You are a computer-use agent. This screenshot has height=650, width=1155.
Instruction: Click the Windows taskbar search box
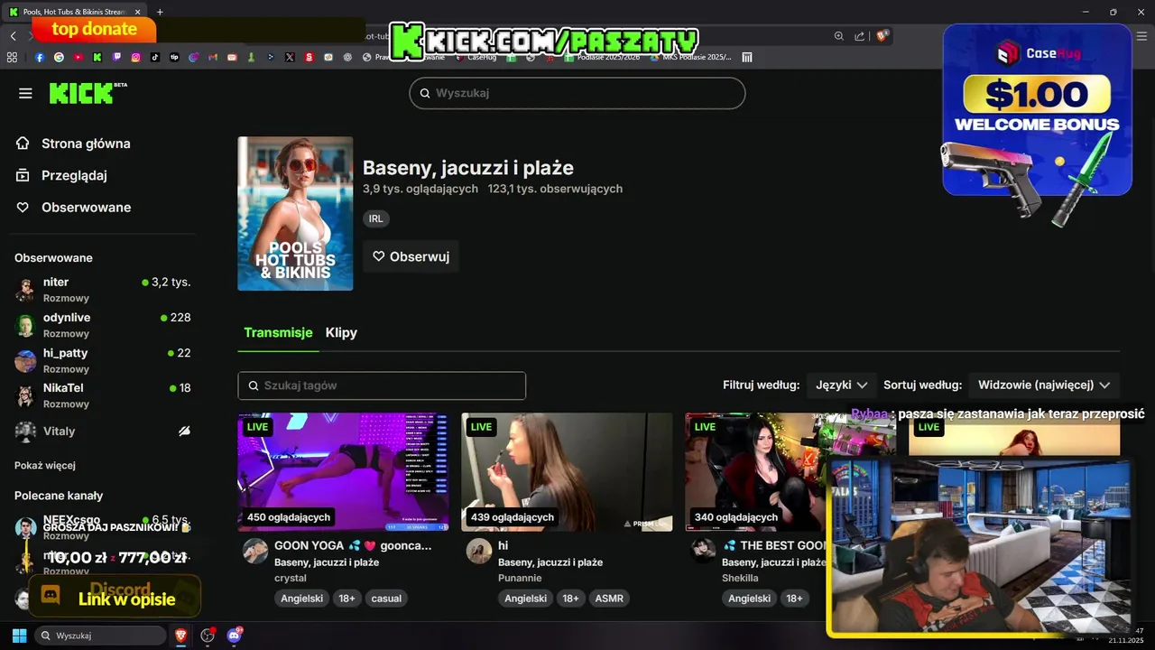(x=99, y=636)
